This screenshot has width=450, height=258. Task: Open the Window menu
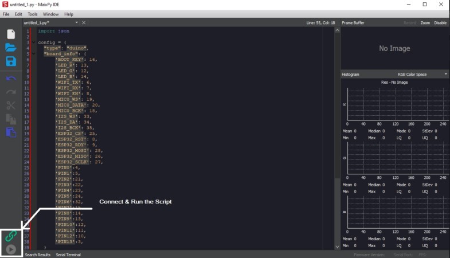50,14
